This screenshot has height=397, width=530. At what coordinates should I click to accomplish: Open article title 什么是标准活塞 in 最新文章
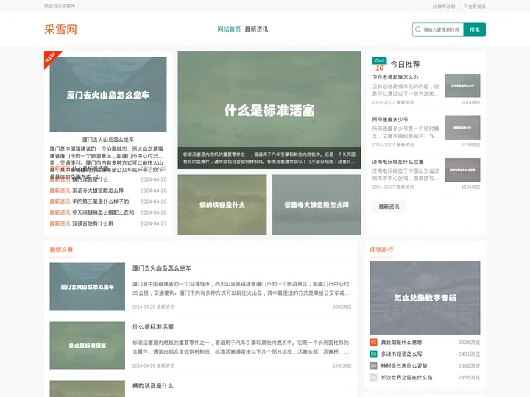click(x=153, y=326)
